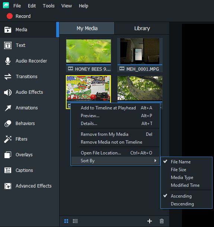Image resolution: width=214 pixels, height=227 pixels.
Task: Select the HONEY BEES video thumbnail
Action: click(89, 51)
